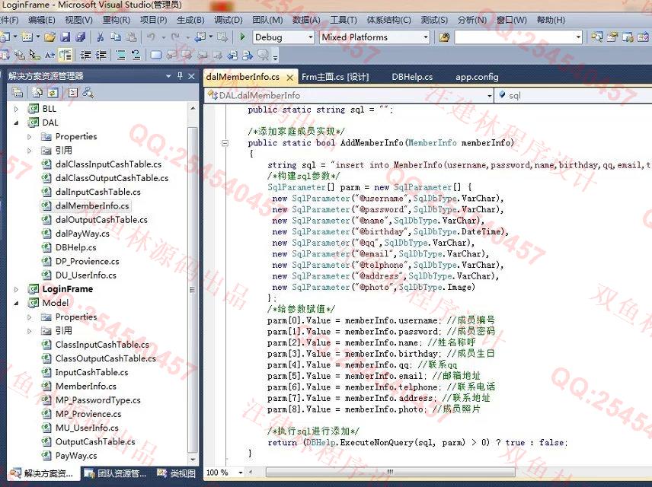Click Solution Explorer properties icon
Image resolution: width=652 pixels, height=487 pixels.
tap(17, 92)
